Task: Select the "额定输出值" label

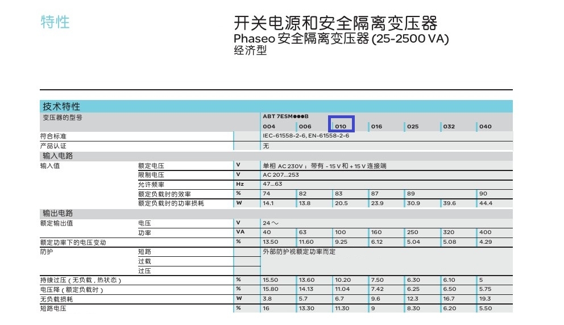Action: [56, 223]
